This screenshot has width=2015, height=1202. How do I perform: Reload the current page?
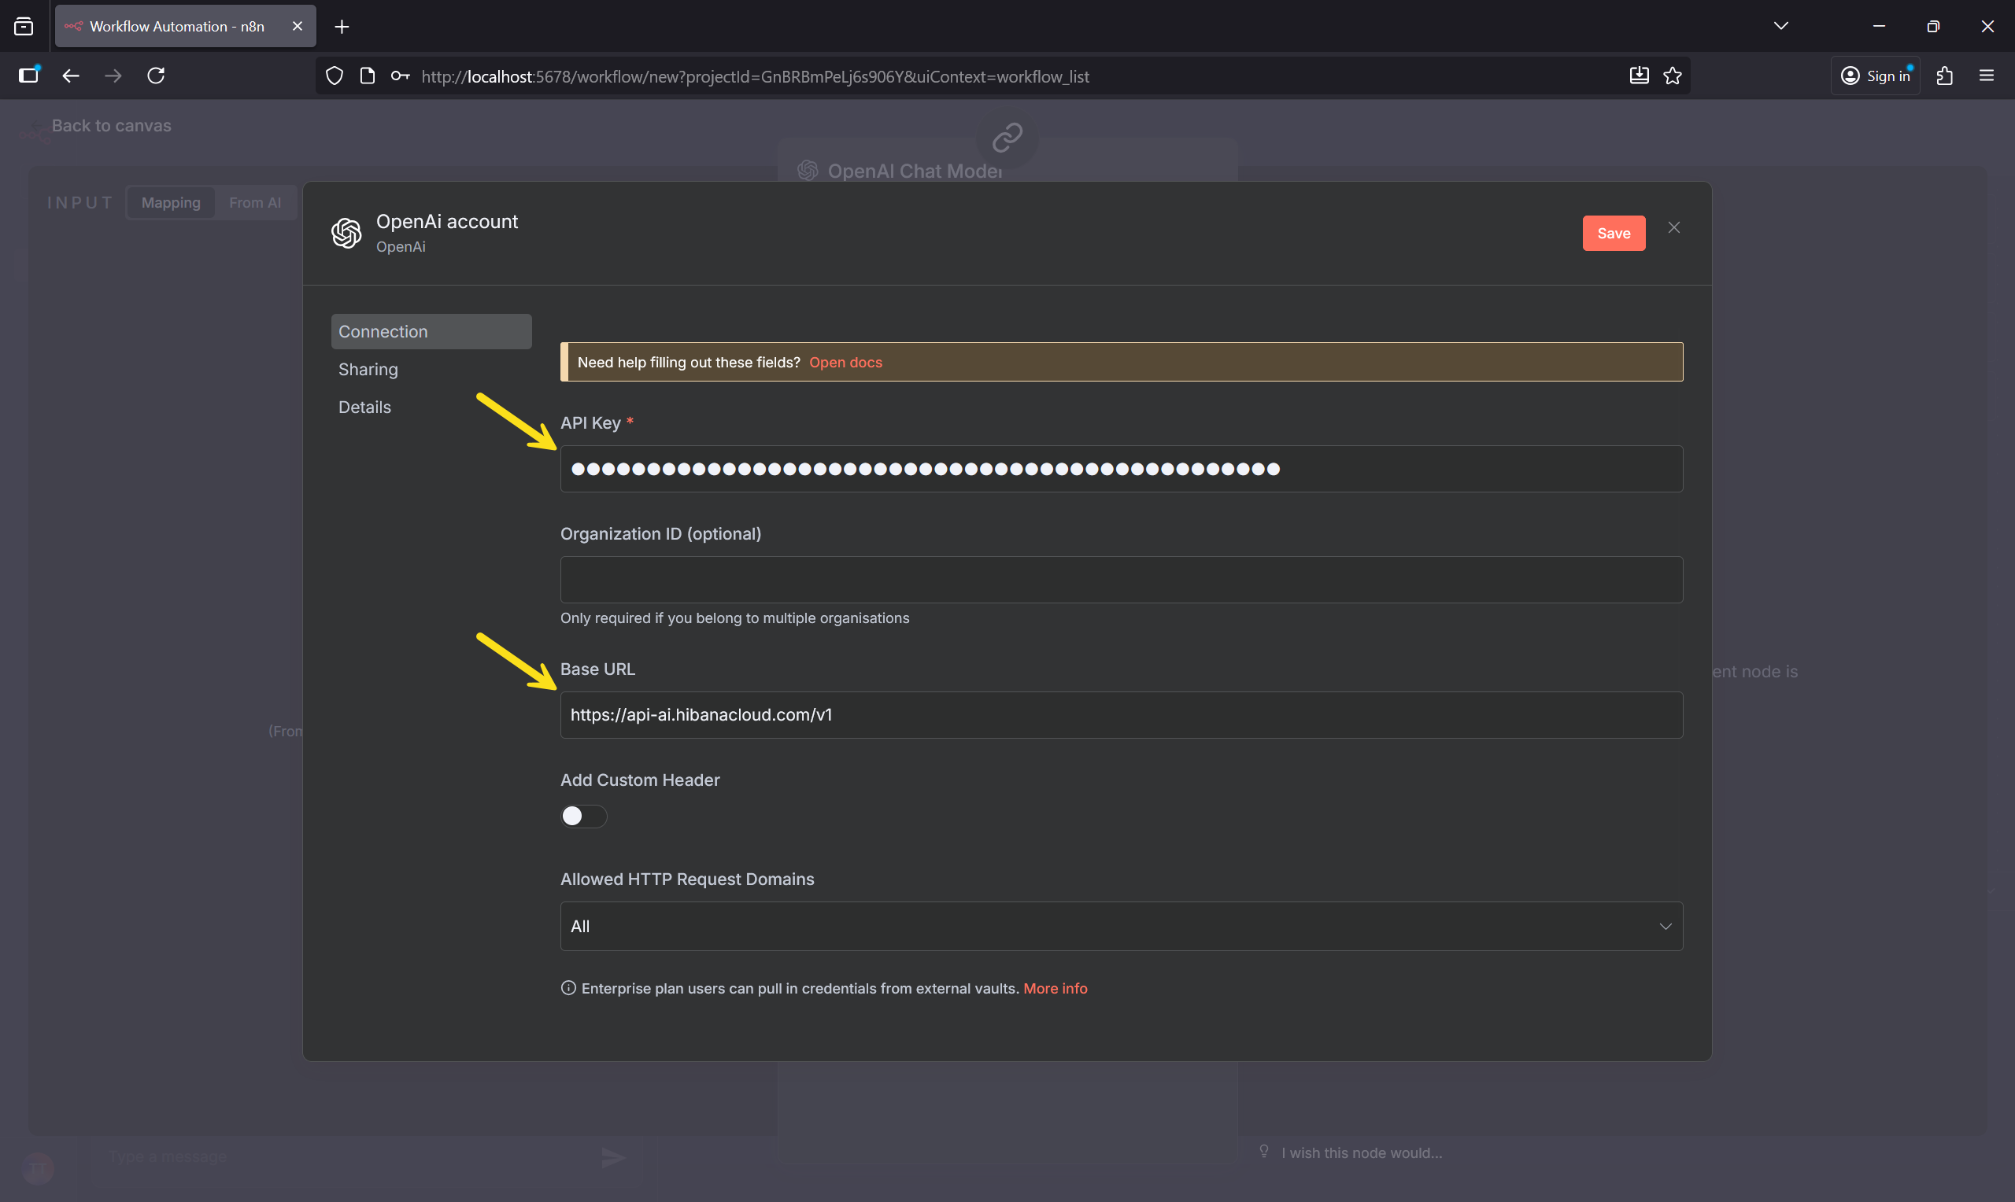[156, 76]
